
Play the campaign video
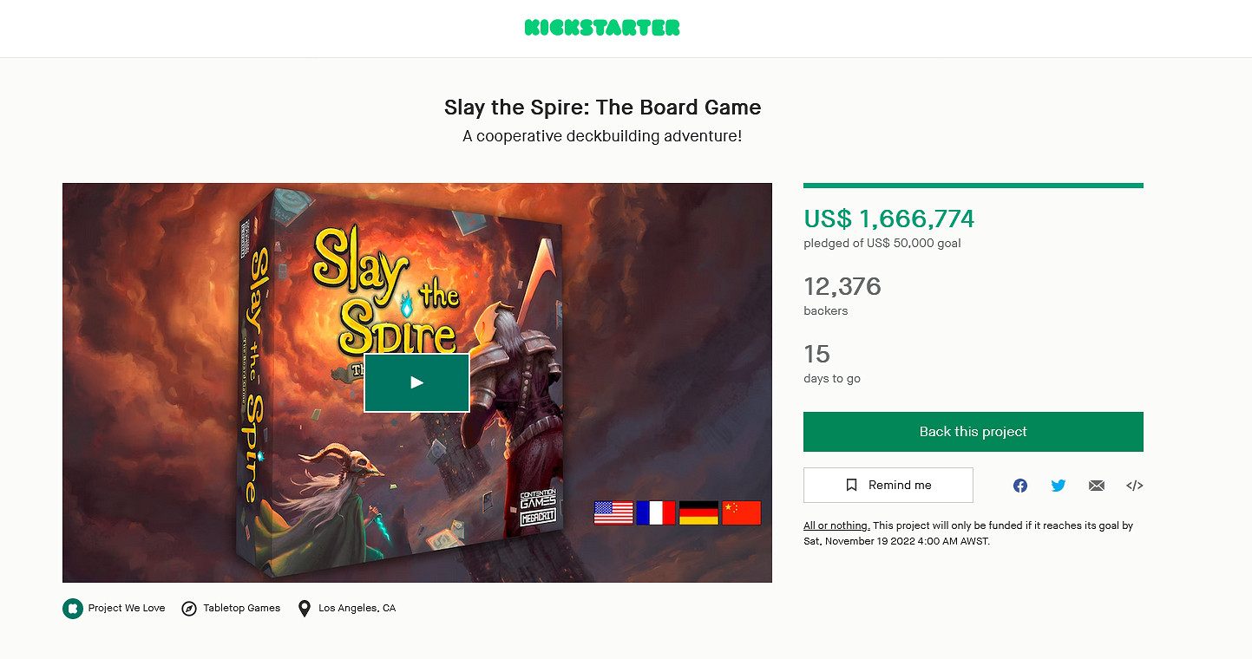click(x=416, y=382)
